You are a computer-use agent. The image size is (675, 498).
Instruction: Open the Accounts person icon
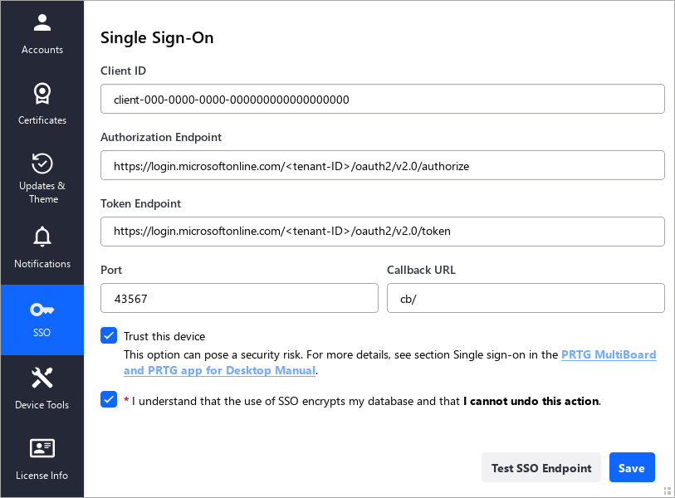[42, 22]
